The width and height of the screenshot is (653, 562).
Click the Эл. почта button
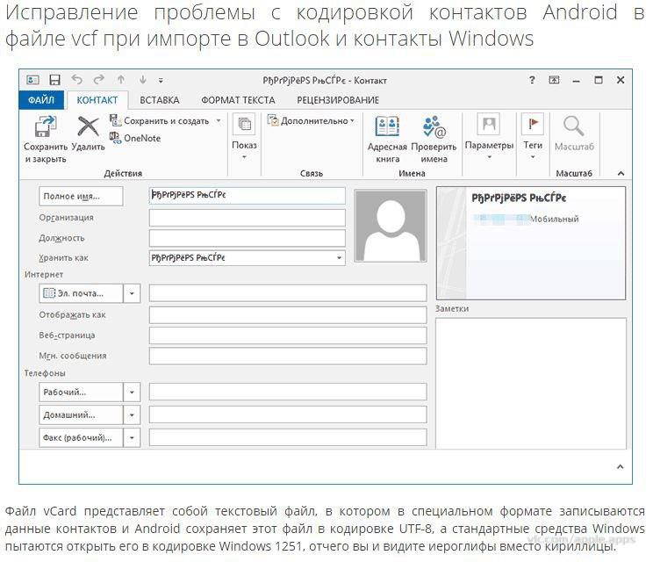(x=81, y=293)
